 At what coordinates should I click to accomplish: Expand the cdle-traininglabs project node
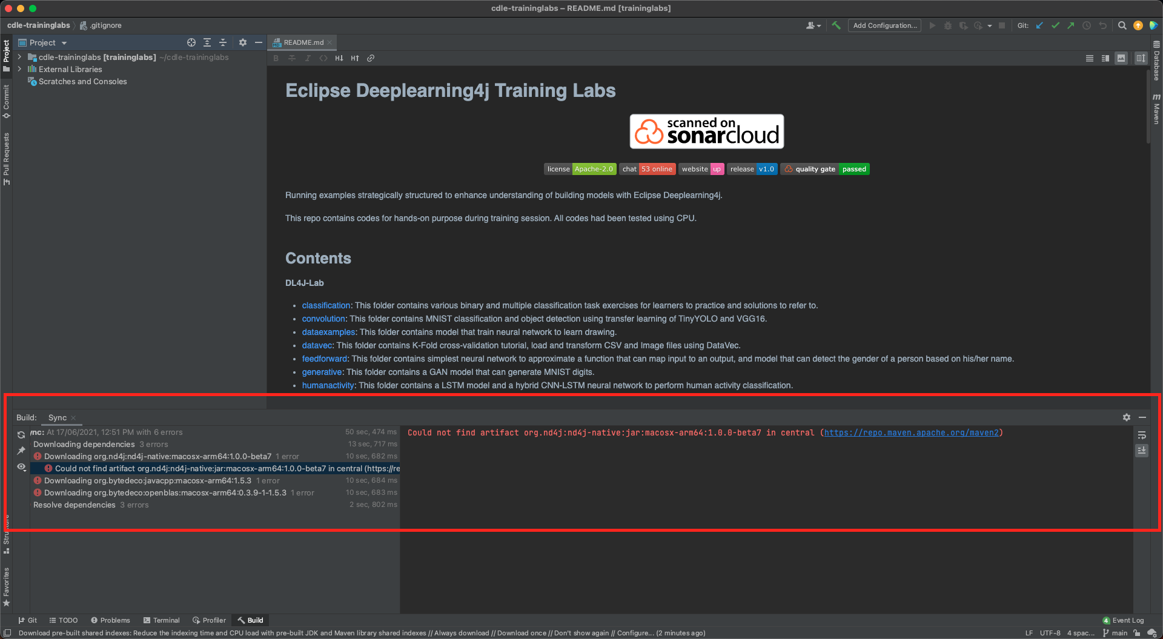[x=19, y=57]
